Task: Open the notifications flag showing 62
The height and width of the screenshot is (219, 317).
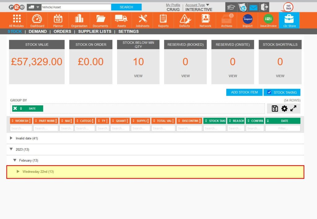Action: 242,6
